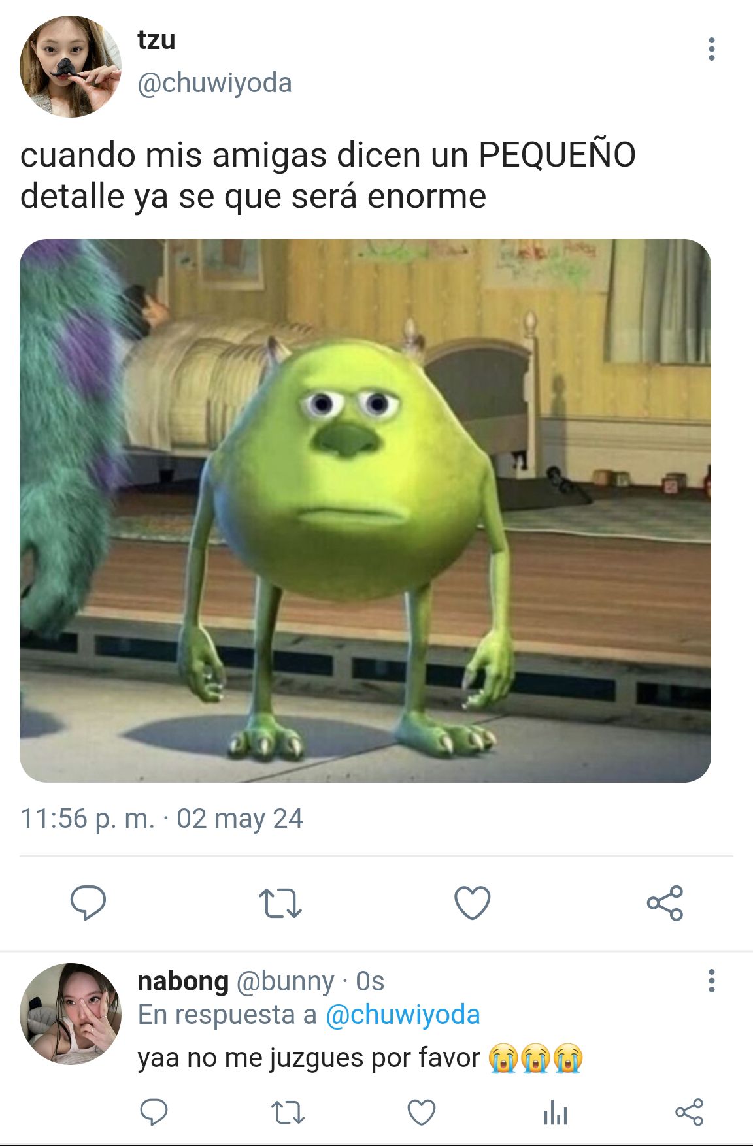This screenshot has height=1146, width=753.
Task: Open the three-dot menu on tzu's tweet
Action: pyautogui.click(x=711, y=49)
